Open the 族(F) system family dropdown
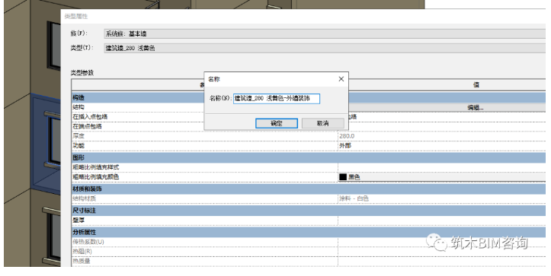 tap(325, 33)
